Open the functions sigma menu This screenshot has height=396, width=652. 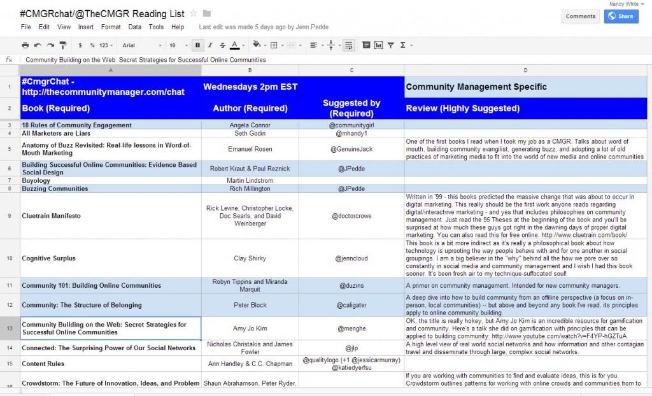click(x=402, y=45)
